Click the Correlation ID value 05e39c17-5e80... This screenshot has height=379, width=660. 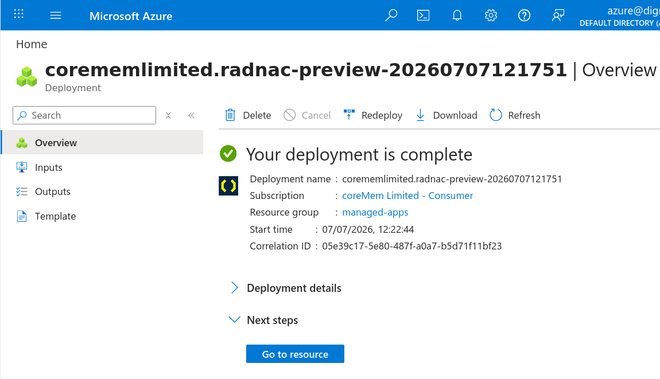coord(411,246)
